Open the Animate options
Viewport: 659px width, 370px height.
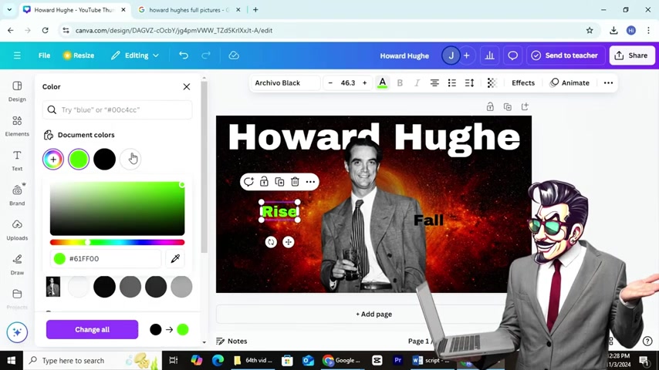pos(569,82)
